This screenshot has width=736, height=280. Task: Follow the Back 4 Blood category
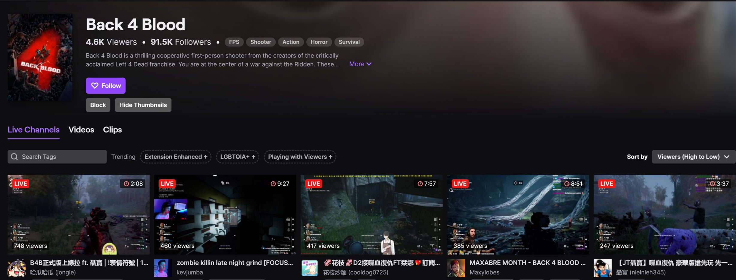point(105,85)
